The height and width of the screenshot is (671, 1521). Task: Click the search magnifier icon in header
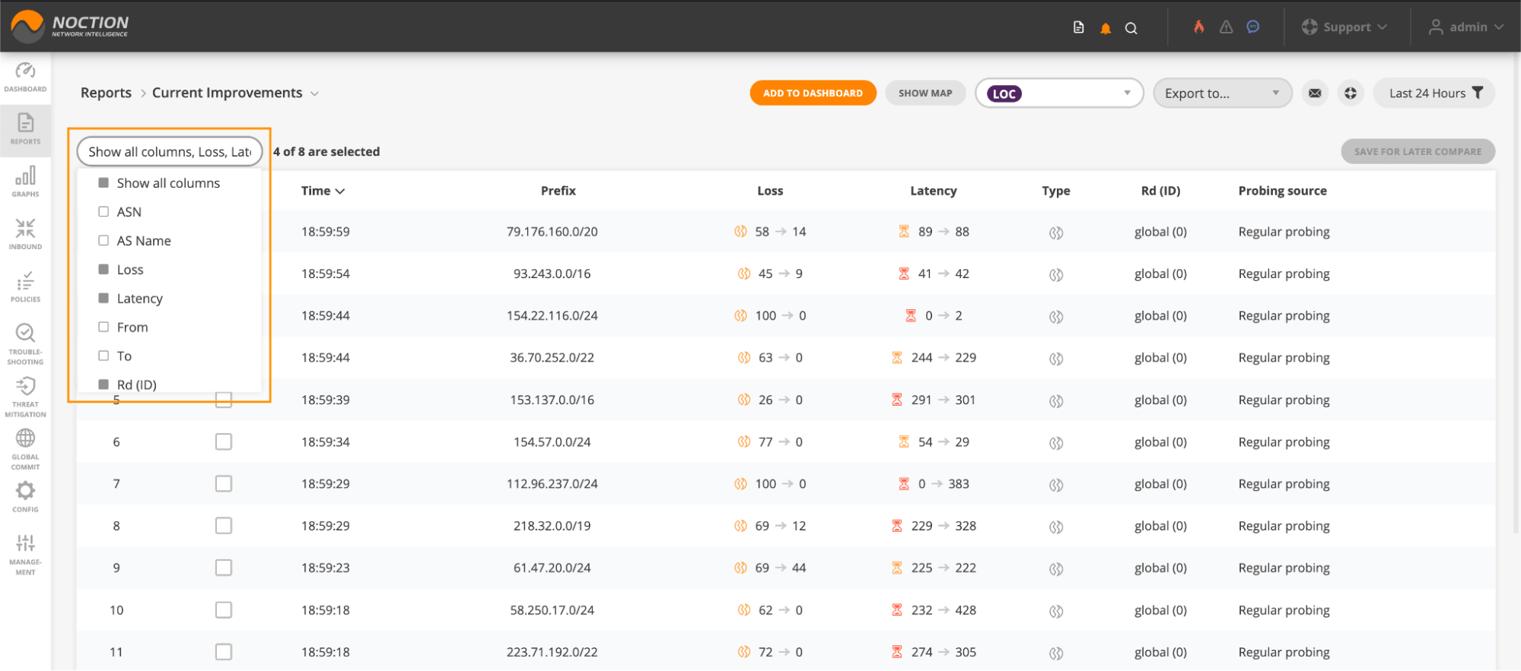(1131, 28)
